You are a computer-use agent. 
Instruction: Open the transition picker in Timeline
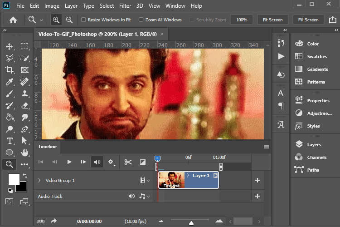(143, 162)
